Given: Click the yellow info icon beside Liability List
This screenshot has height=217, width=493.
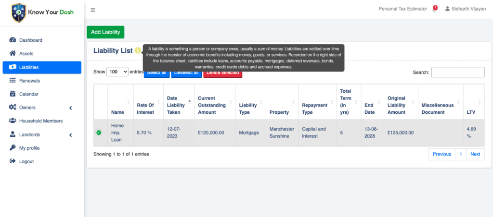Looking at the screenshot, I should tap(138, 50).
